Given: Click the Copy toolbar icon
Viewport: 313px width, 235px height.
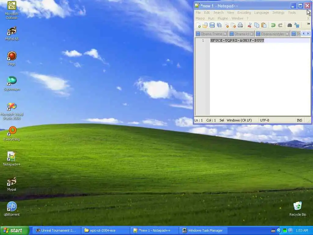Looking at the screenshot, I should [x=256, y=25].
